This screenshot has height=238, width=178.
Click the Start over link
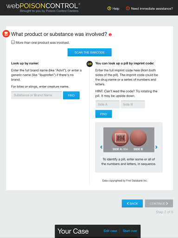(130, 231)
